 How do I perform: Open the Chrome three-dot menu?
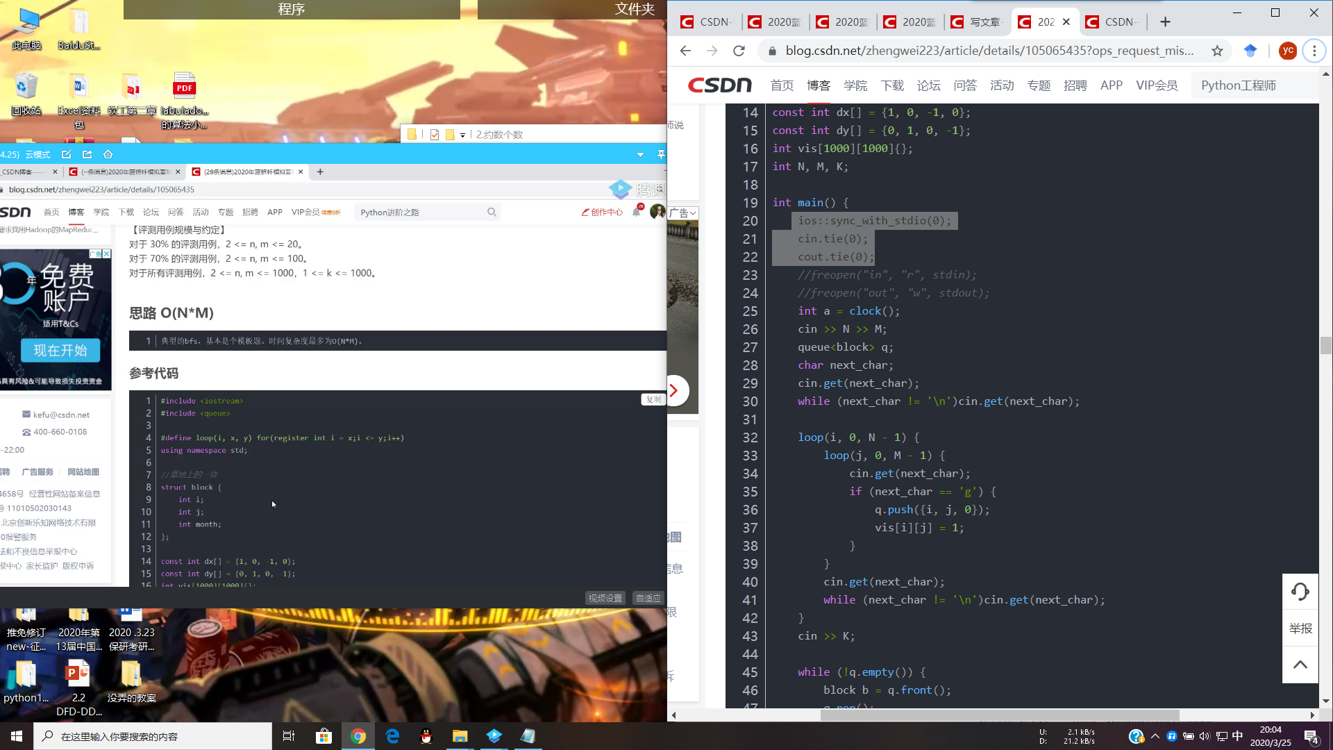[x=1314, y=51]
